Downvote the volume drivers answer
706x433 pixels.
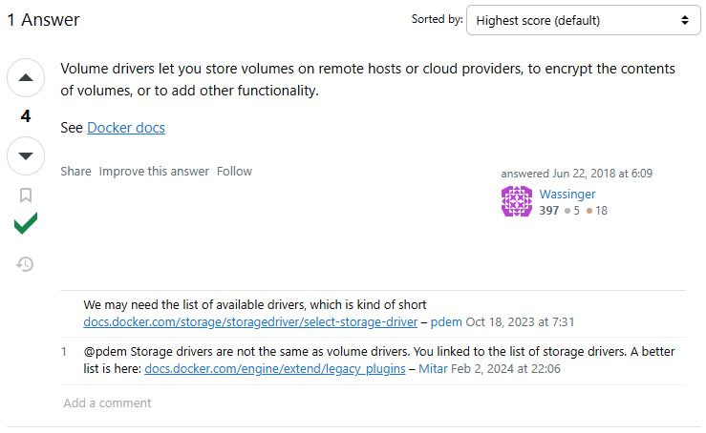coord(26,155)
